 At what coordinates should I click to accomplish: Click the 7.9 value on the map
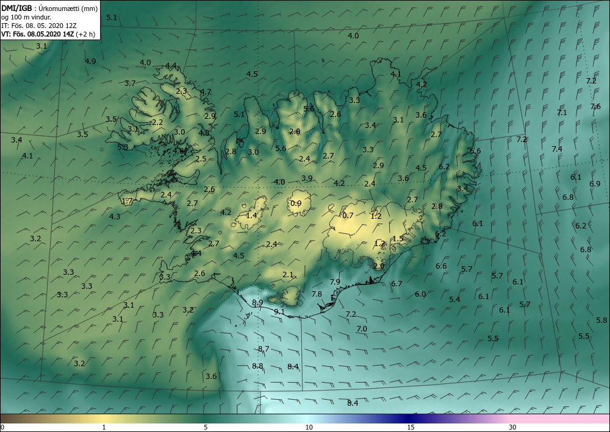tap(335, 282)
